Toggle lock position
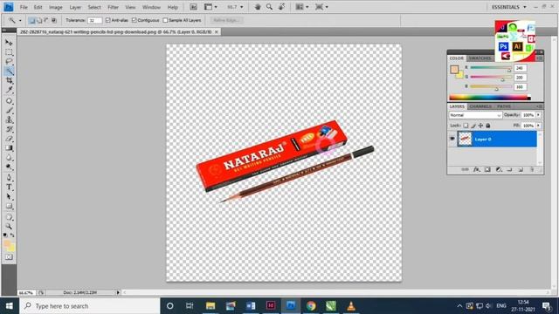This screenshot has width=559, height=314. 480,126
